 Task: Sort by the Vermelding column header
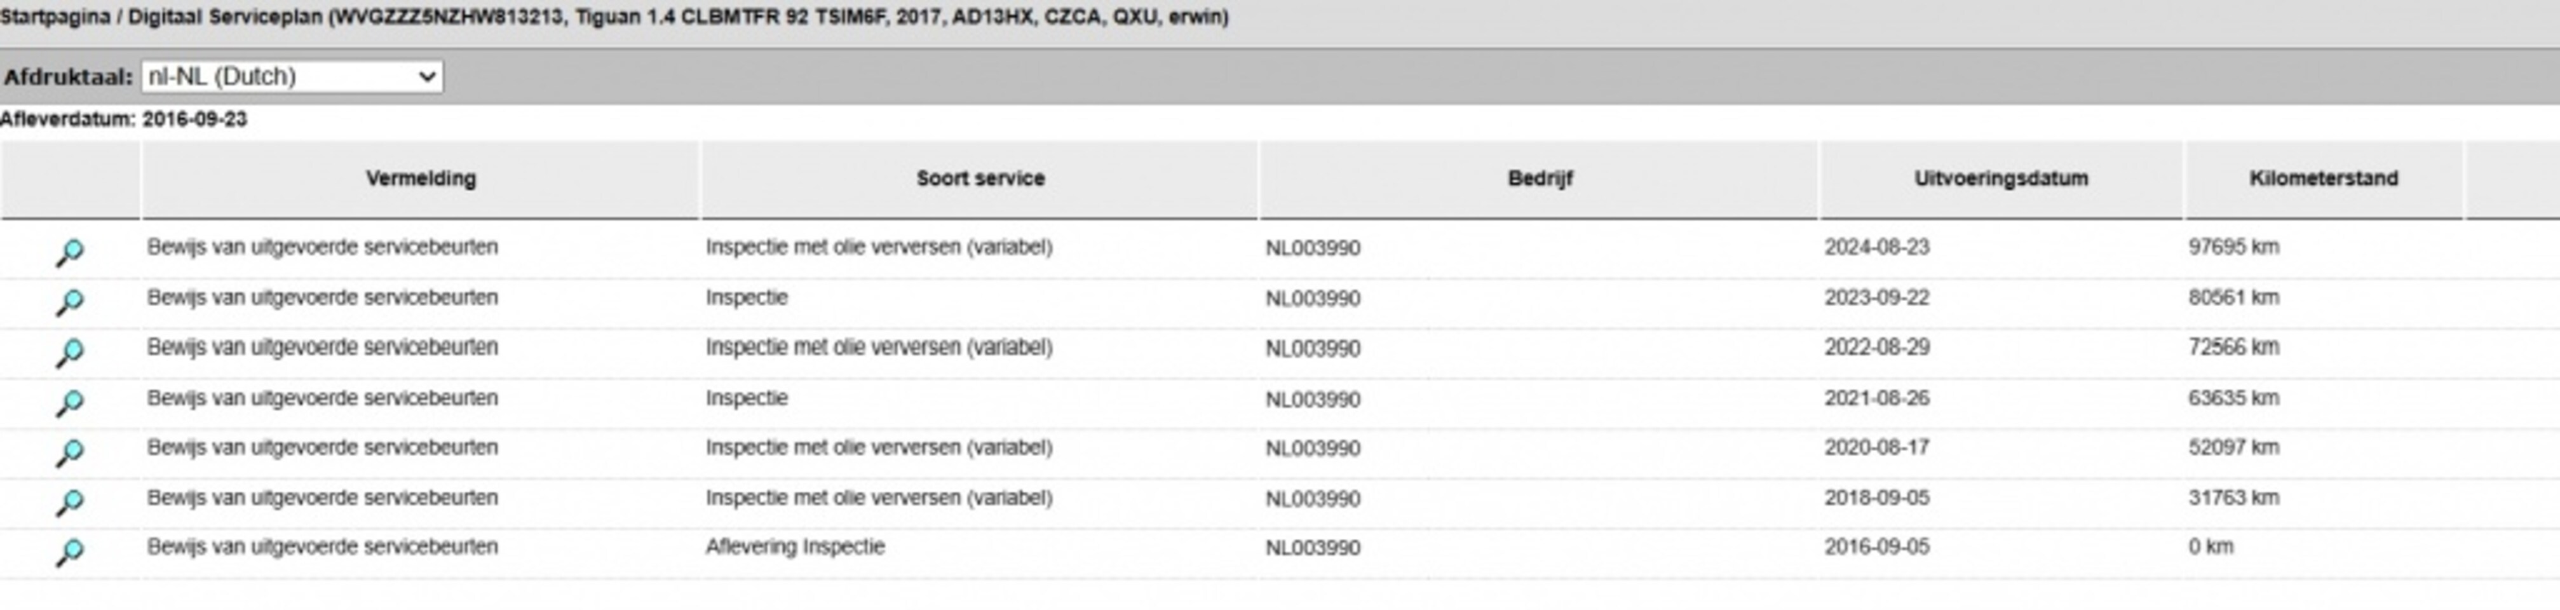tap(421, 179)
